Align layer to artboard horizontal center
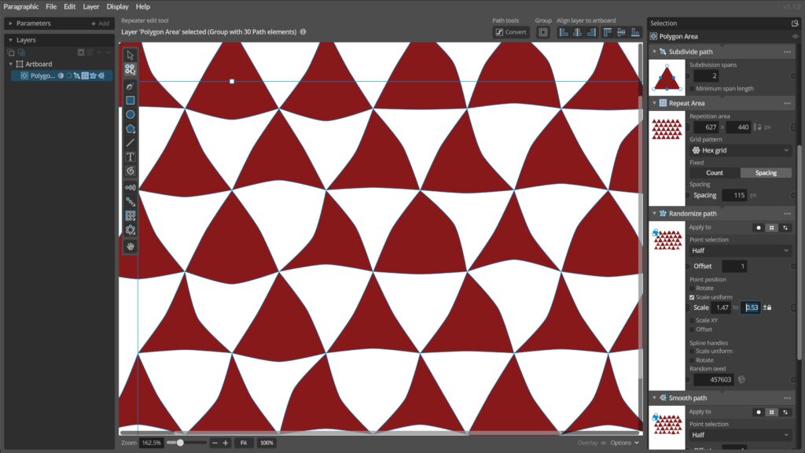The image size is (805, 453). (578, 32)
